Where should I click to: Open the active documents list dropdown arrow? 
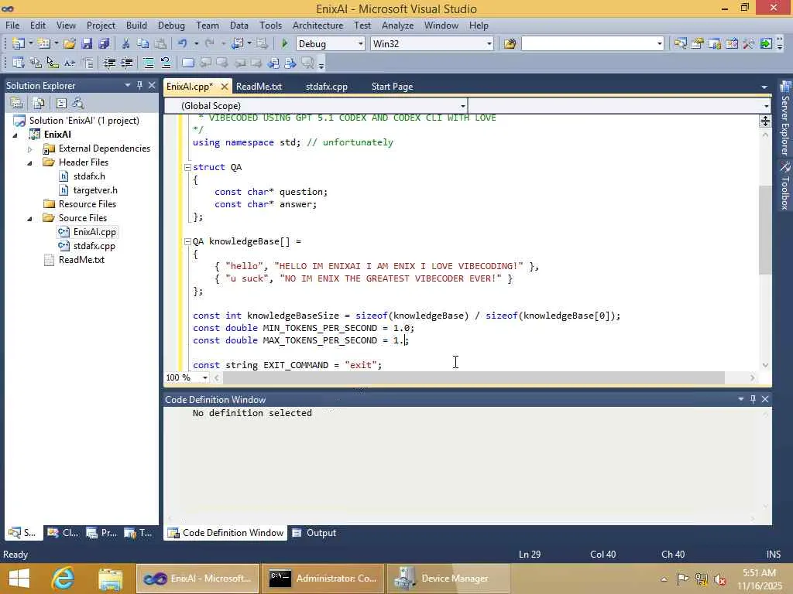pyautogui.click(x=764, y=87)
